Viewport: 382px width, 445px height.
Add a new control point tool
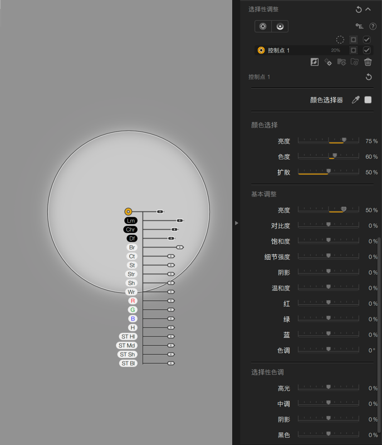click(263, 26)
